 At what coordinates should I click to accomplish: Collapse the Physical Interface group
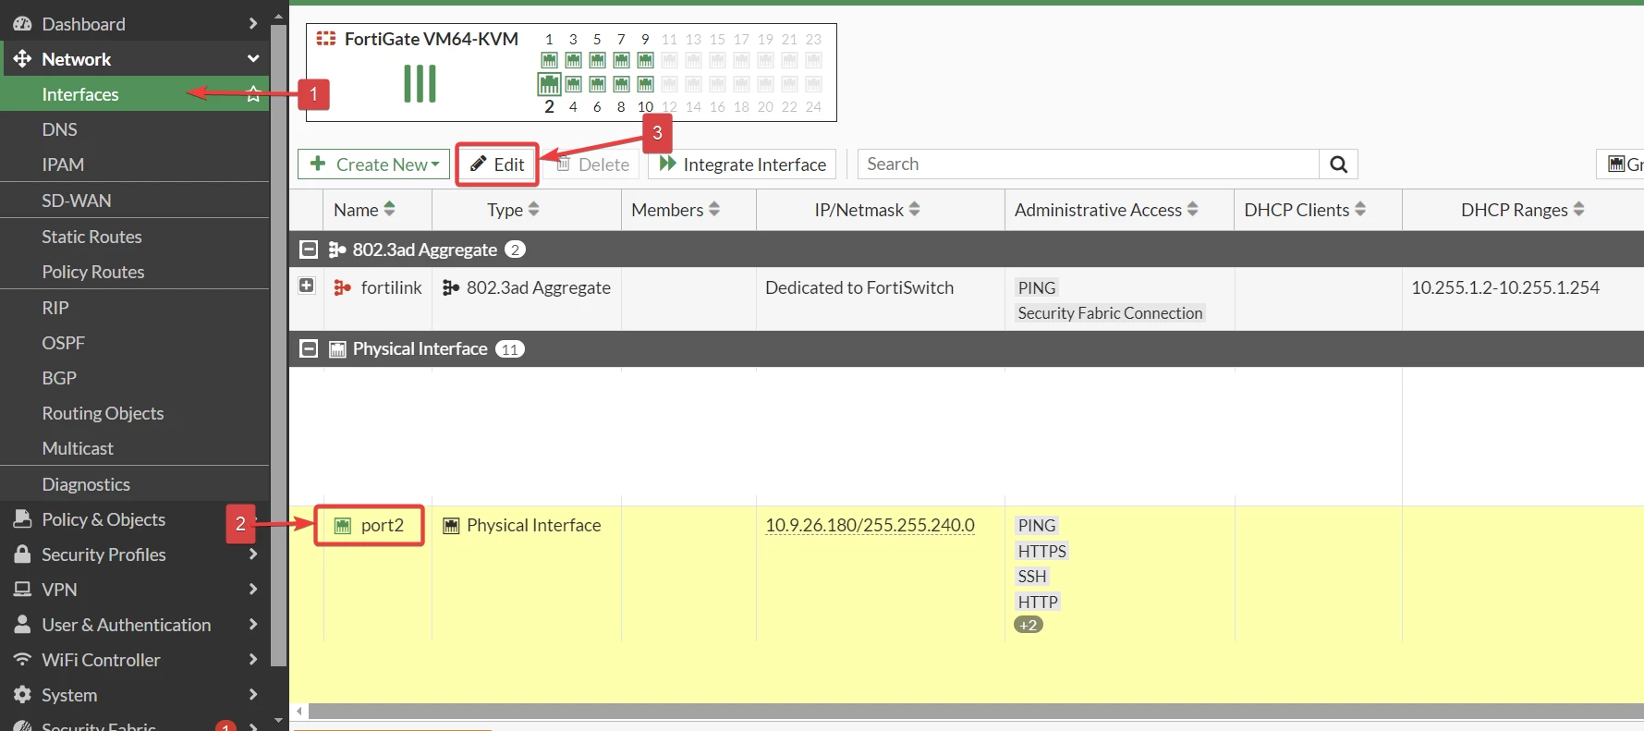(310, 349)
